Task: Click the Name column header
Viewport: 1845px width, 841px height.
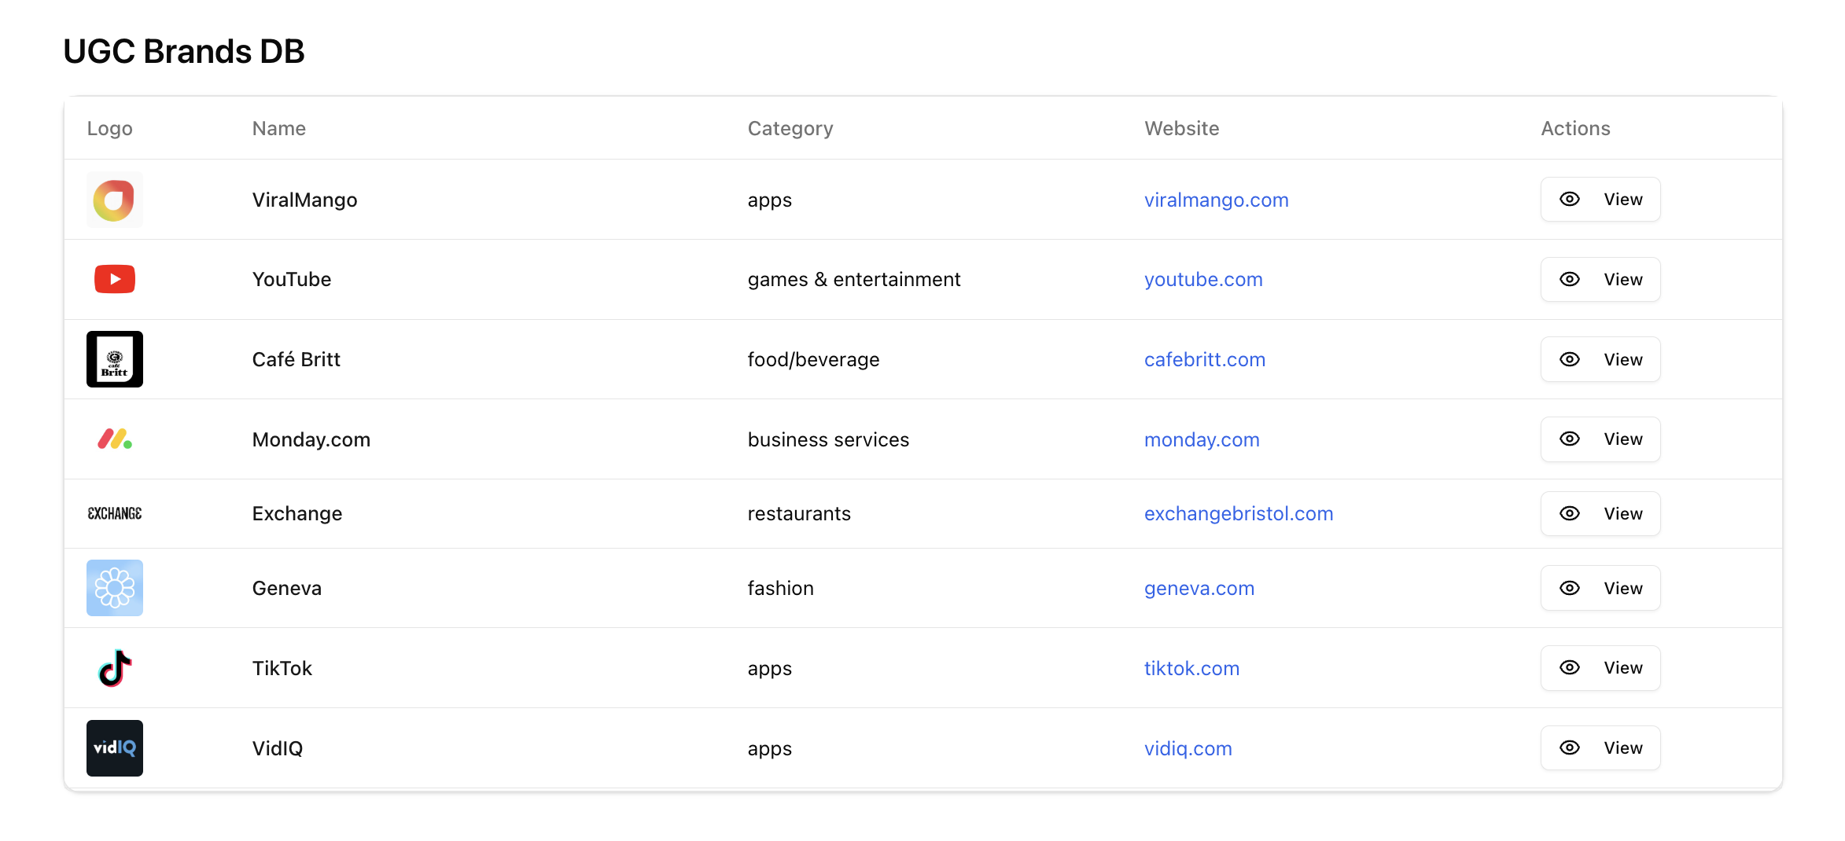Action: (x=278, y=128)
